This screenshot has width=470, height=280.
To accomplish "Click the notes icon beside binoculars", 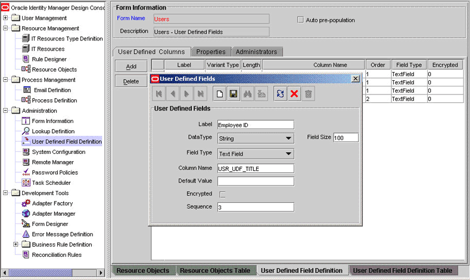I will coord(262,94).
